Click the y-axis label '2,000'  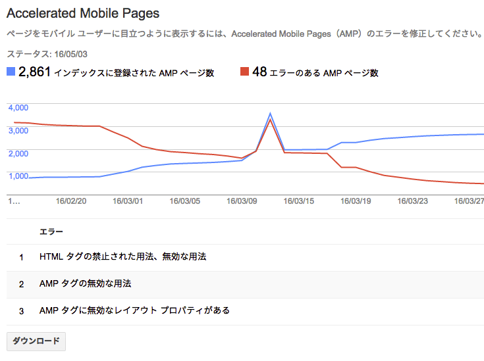click(18, 153)
